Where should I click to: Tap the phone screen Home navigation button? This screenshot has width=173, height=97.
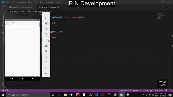tap(22, 78)
